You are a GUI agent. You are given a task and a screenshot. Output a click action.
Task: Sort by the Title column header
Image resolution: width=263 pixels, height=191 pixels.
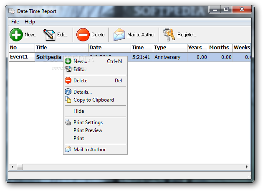pos(61,48)
